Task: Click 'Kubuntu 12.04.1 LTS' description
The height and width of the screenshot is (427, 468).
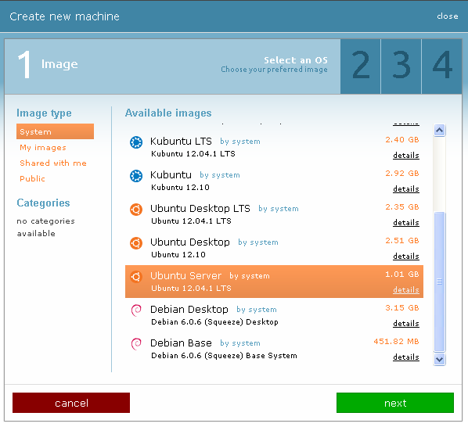Action: click(193, 154)
